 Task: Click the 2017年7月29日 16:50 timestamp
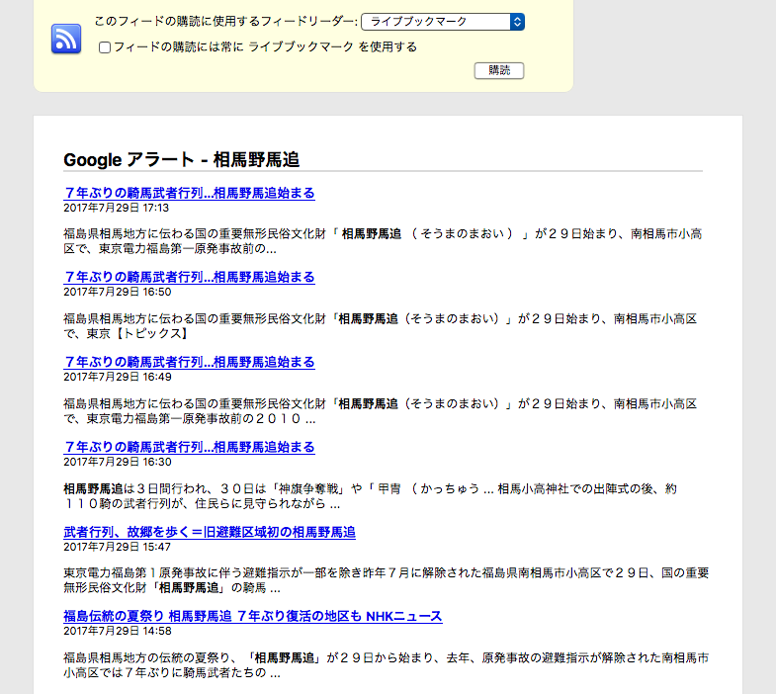[x=118, y=292]
